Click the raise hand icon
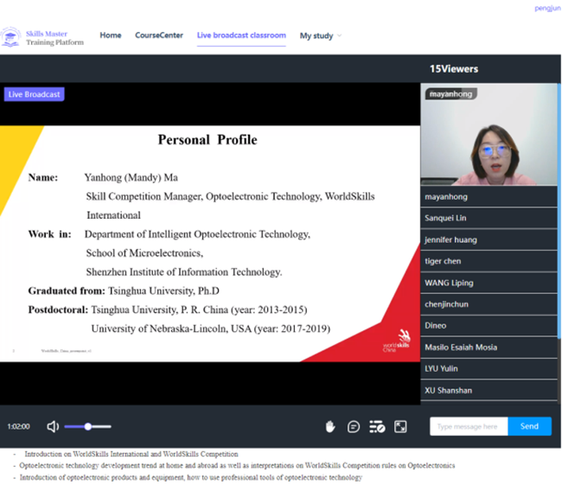The width and height of the screenshot is (562, 485). 329,426
